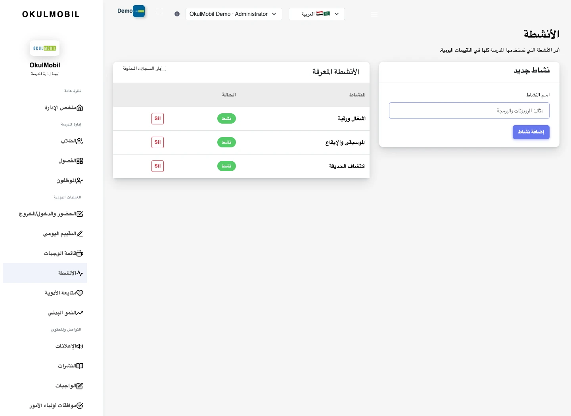Open الأنشطة sidebar menu item
571x416 pixels.
click(x=45, y=273)
